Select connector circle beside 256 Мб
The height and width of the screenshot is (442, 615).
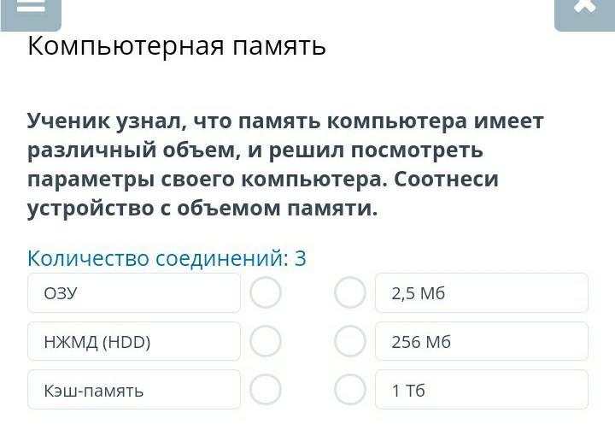tap(349, 341)
